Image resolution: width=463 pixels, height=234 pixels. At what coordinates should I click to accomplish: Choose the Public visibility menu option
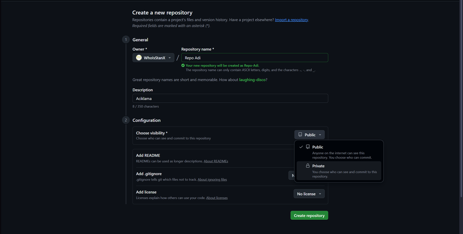[x=339, y=152]
